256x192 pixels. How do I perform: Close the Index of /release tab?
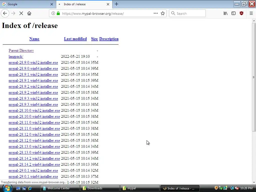click(108, 4)
